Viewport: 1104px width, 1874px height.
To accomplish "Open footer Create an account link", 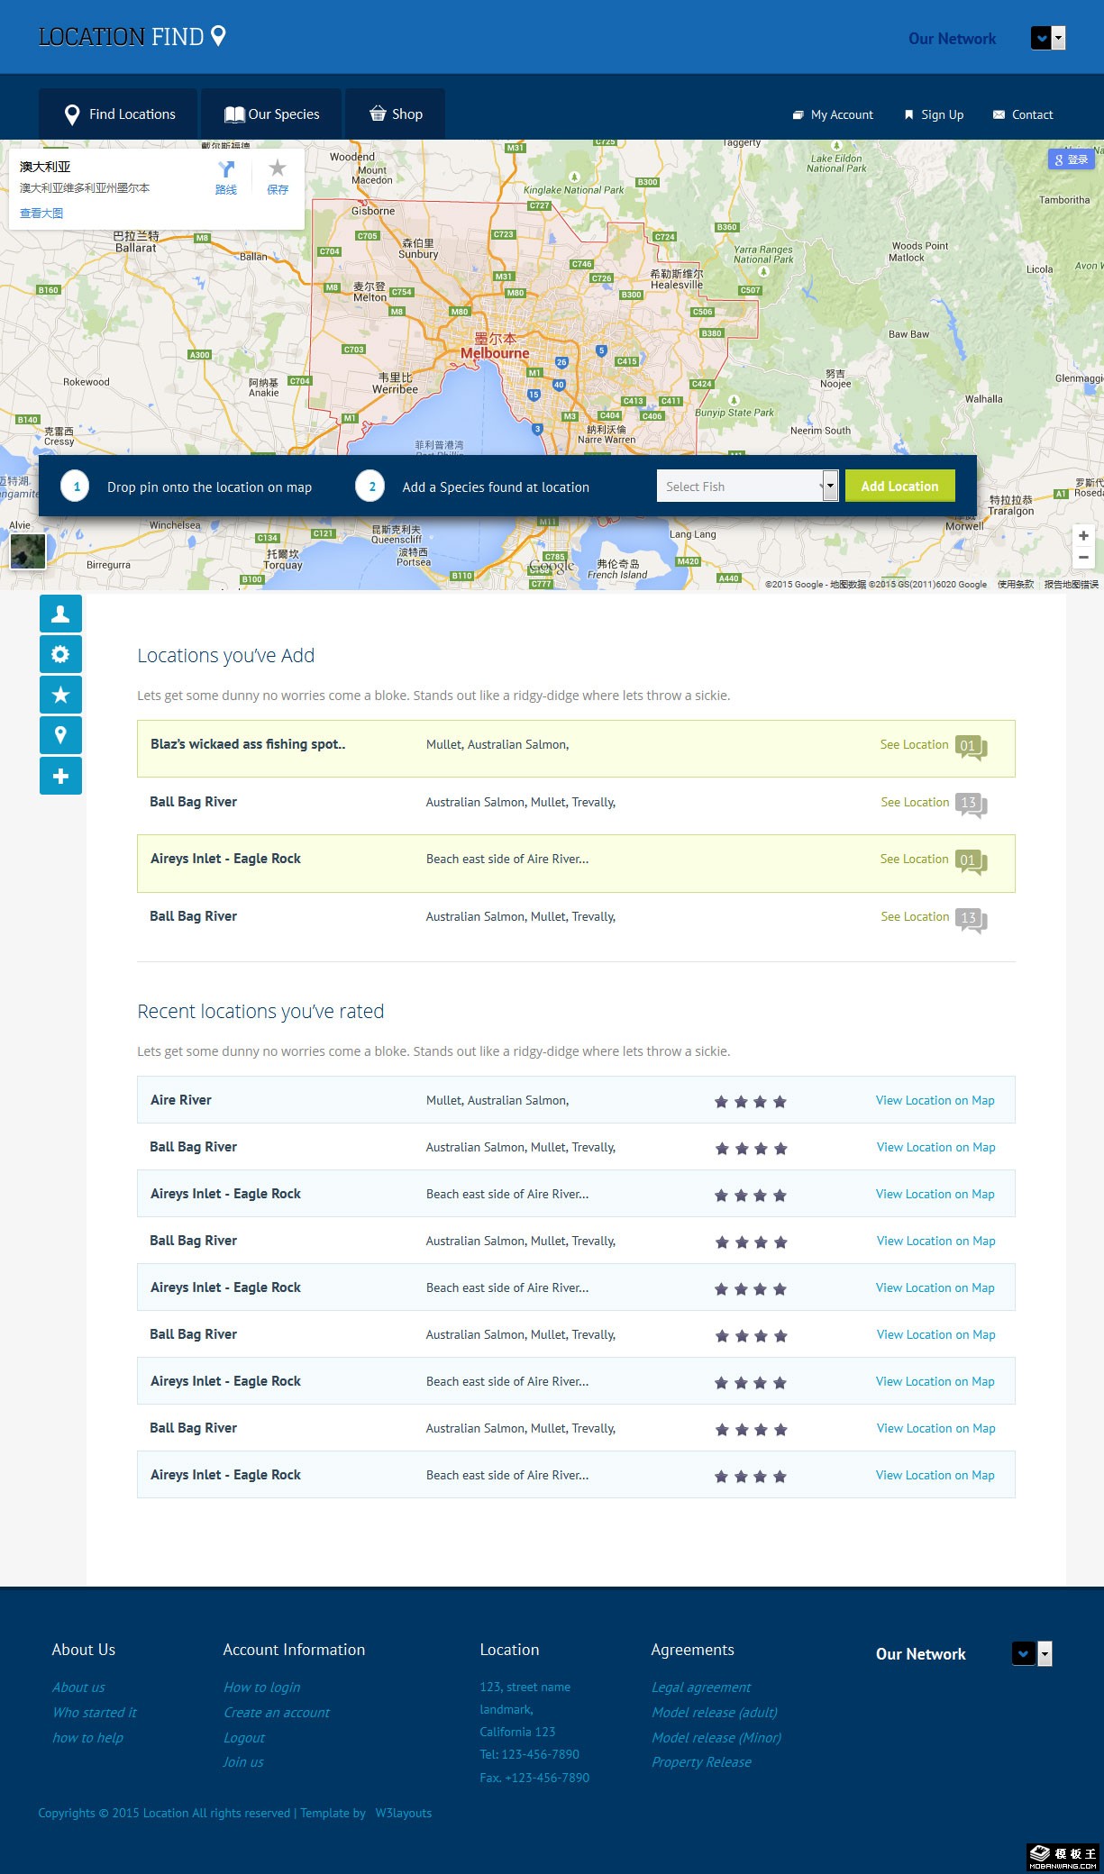I will tap(277, 1713).
